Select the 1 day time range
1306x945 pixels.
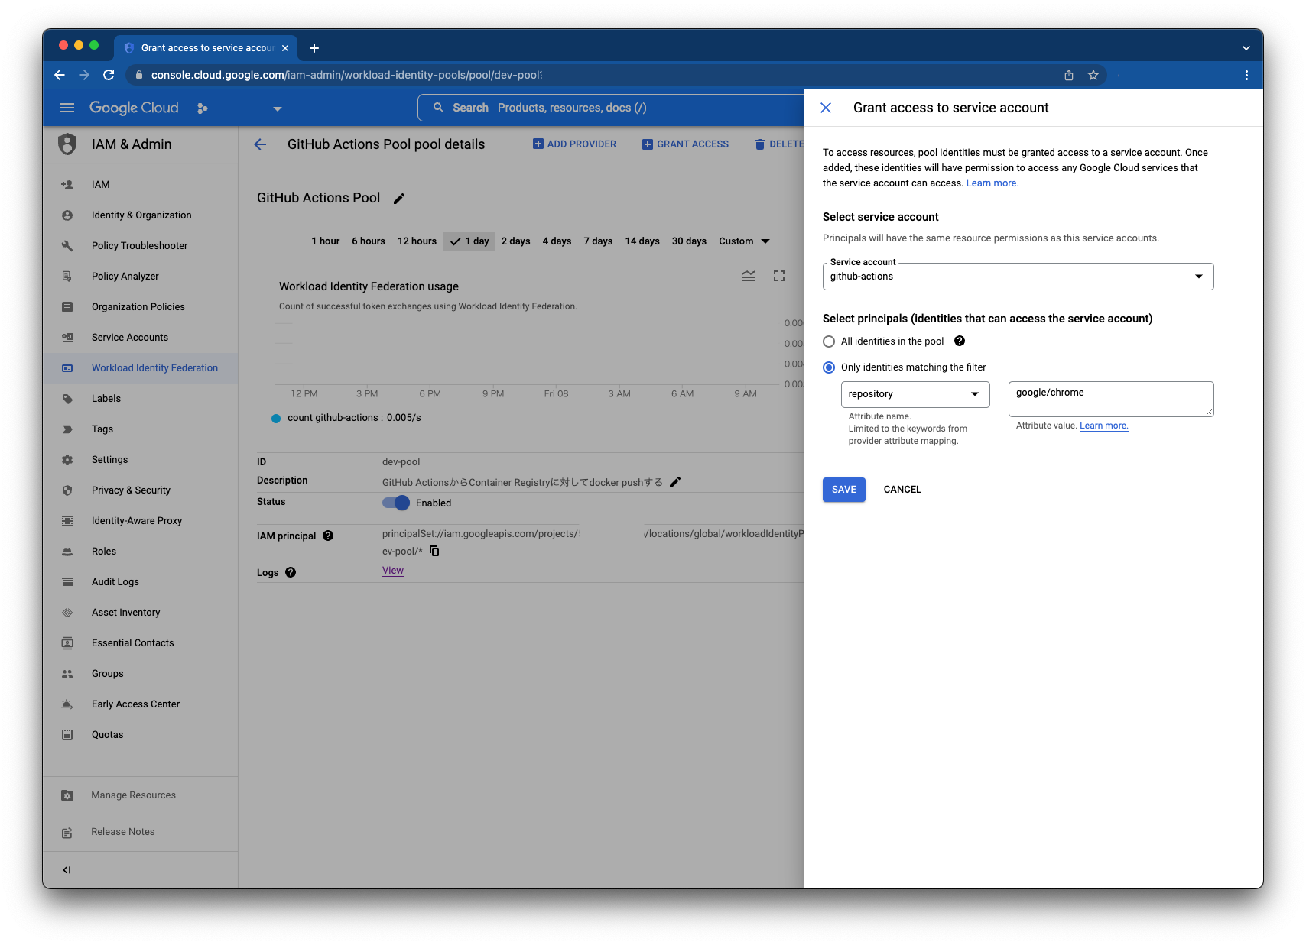coord(469,241)
